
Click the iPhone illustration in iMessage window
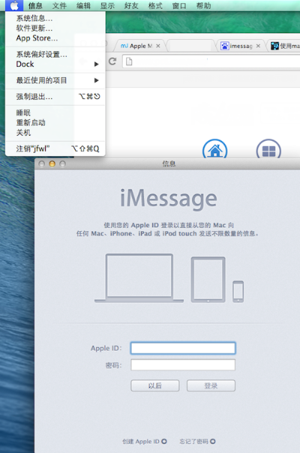click(x=238, y=292)
